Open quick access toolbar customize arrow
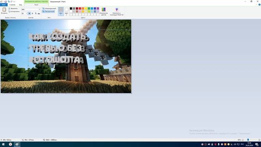 coord(14,2)
